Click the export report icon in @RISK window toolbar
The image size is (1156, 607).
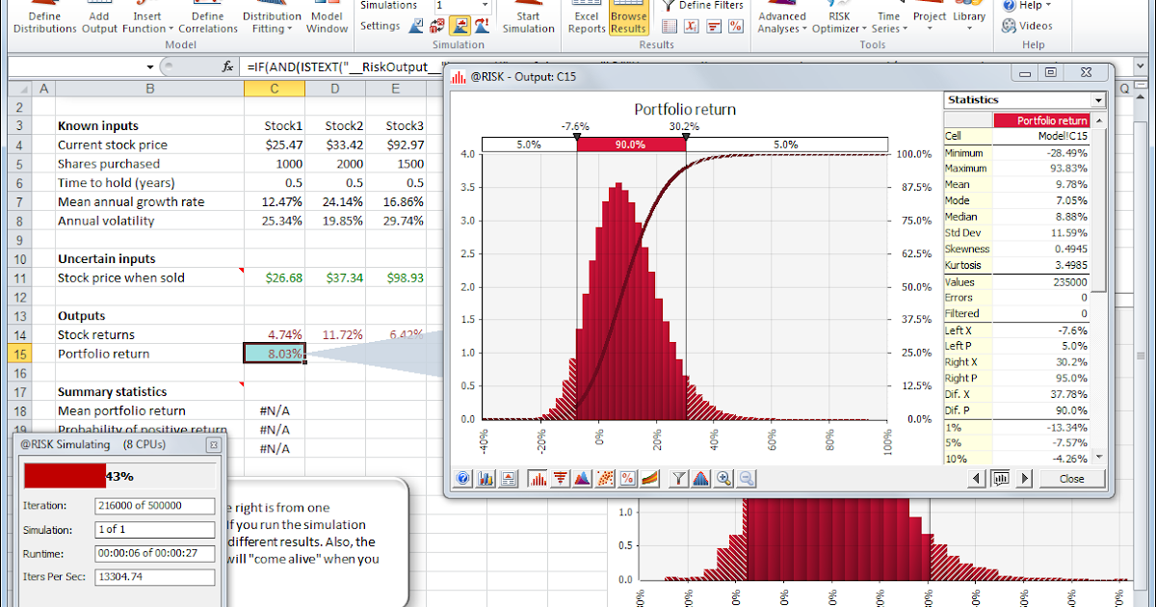(508, 478)
